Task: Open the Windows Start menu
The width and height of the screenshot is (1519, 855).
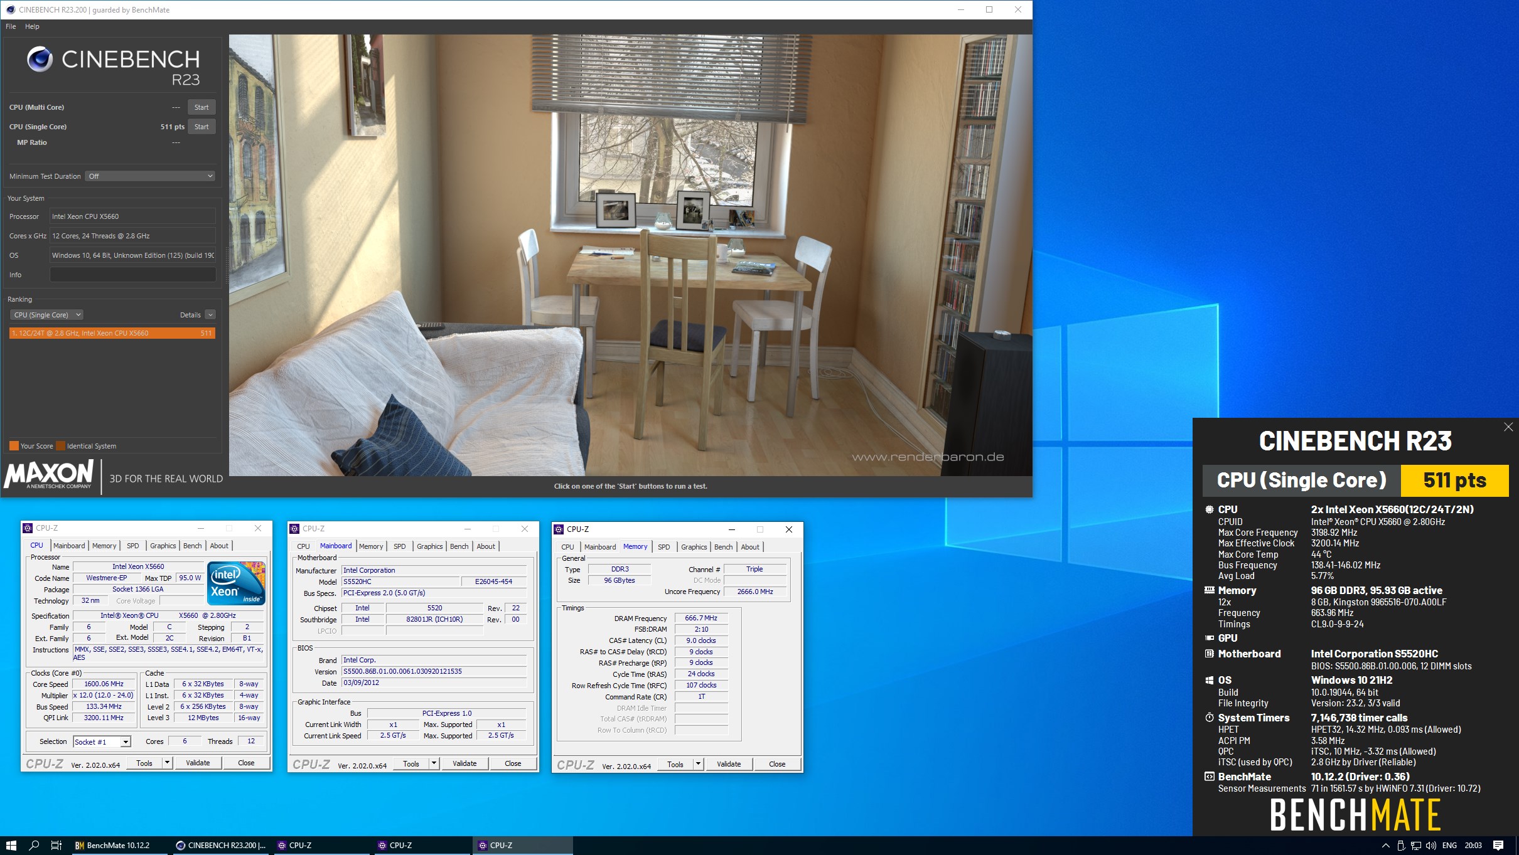Action: coord(11,845)
